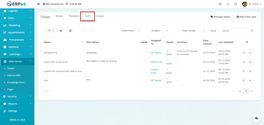The height and width of the screenshot is (125, 264).
Task: Open Internal Wiki in the sidebar
Action: [14, 75]
